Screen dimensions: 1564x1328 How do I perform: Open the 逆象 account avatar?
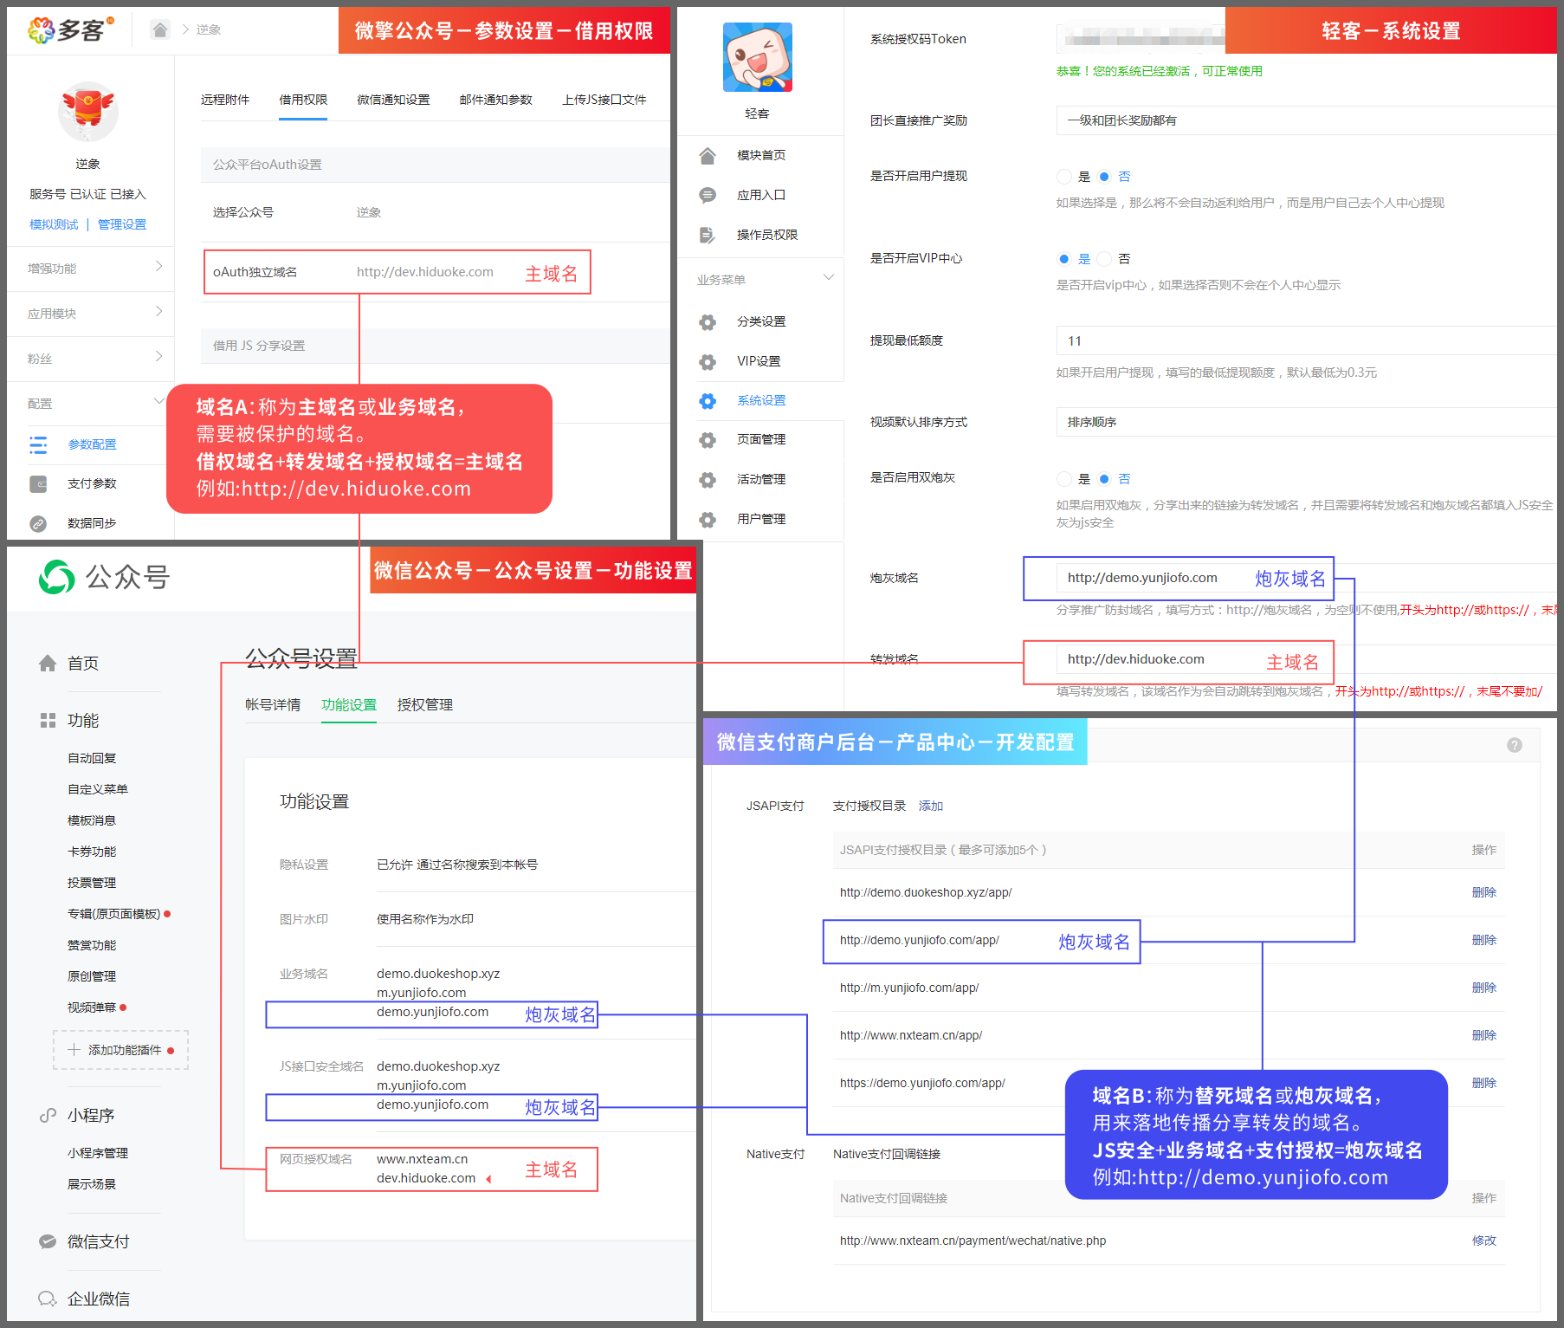pyautogui.click(x=87, y=113)
